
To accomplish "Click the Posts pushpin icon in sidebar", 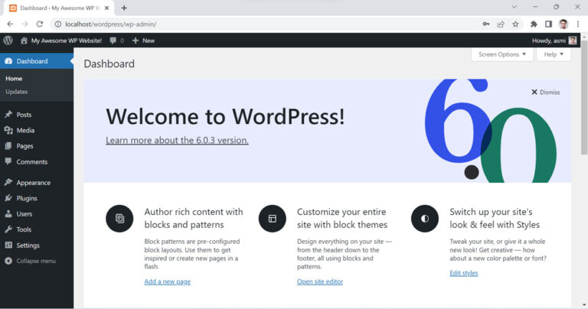I will [x=8, y=115].
